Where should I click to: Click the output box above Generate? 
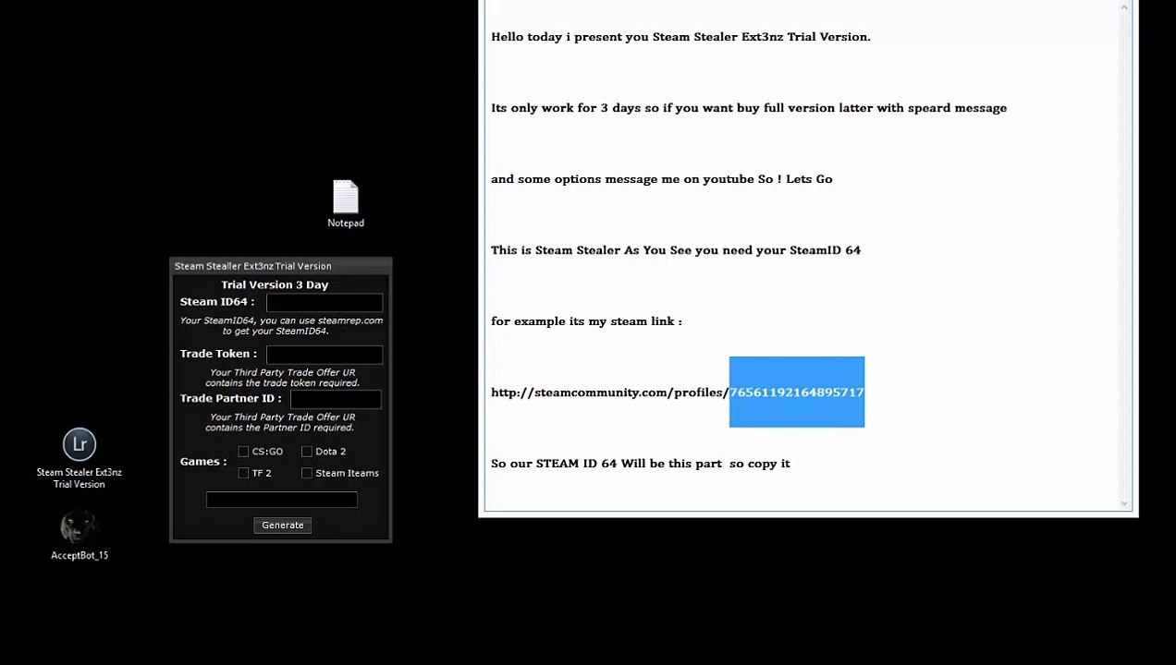pyautogui.click(x=282, y=500)
